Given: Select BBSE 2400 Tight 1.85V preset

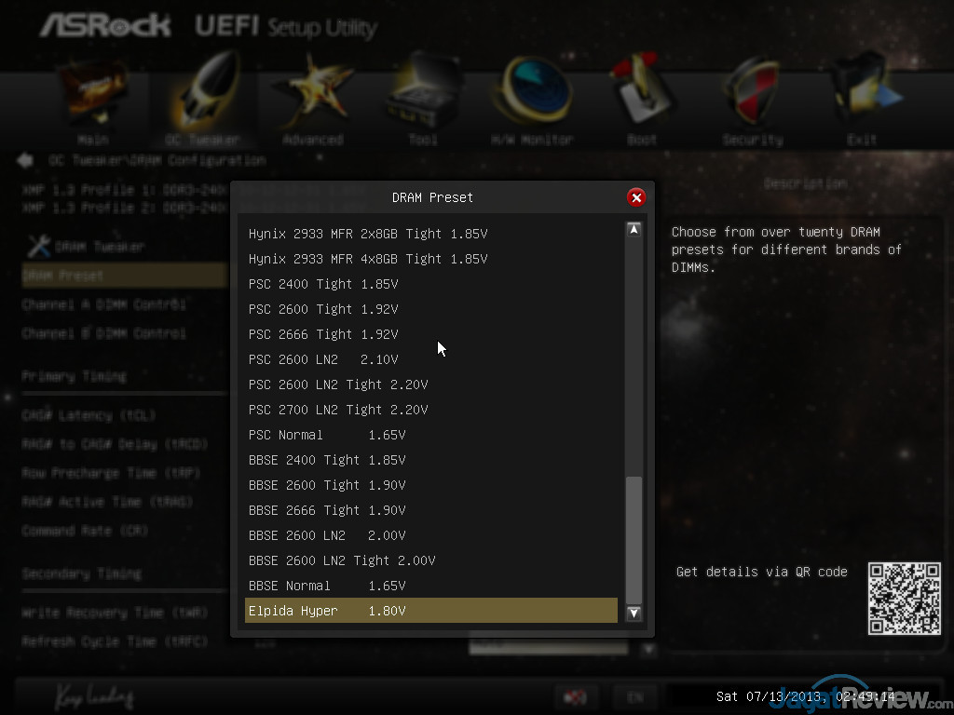Looking at the screenshot, I should tap(430, 460).
